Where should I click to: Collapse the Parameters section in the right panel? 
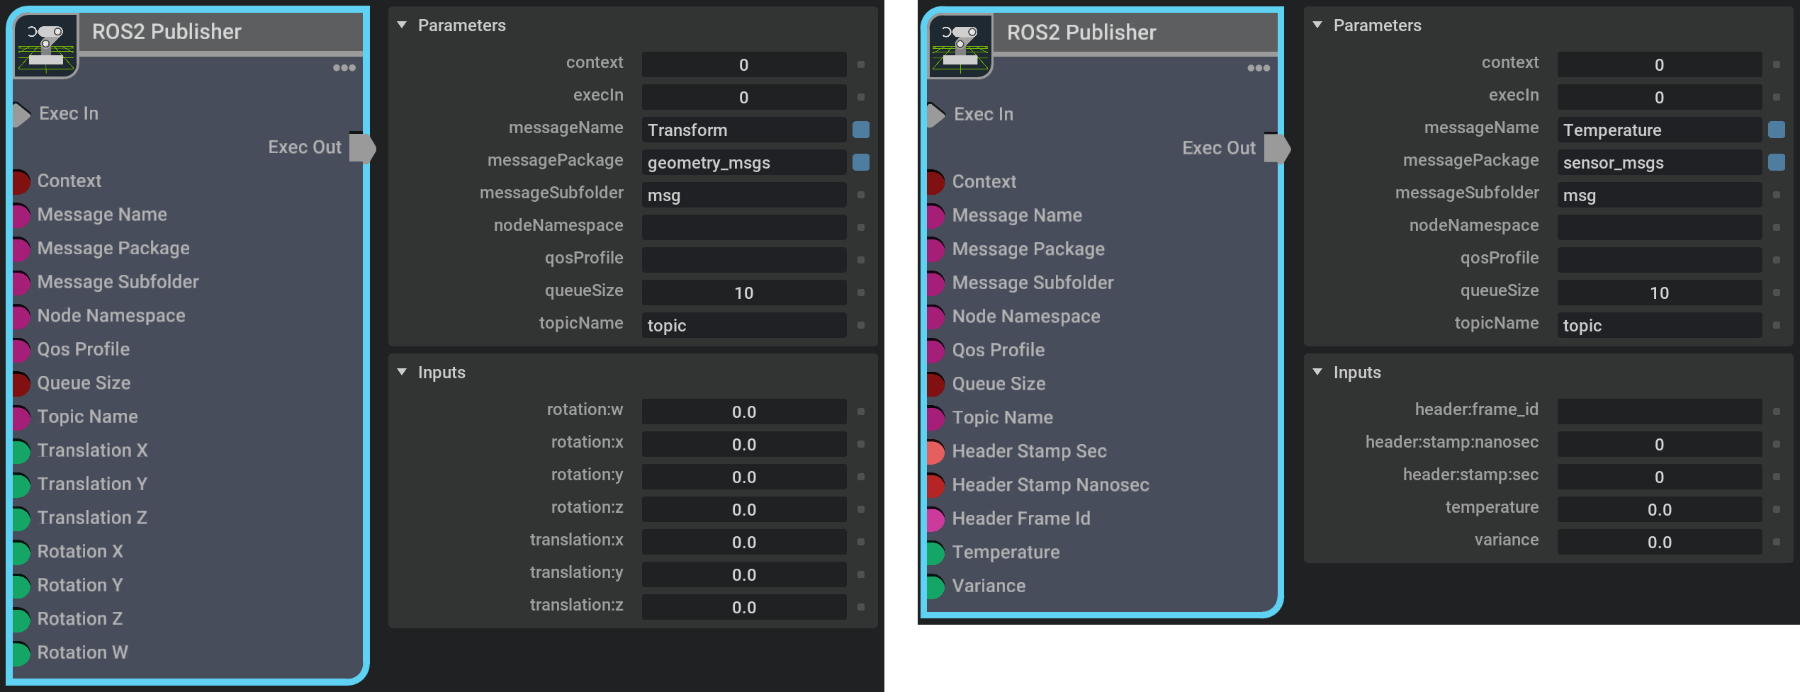click(x=1317, y=25)
